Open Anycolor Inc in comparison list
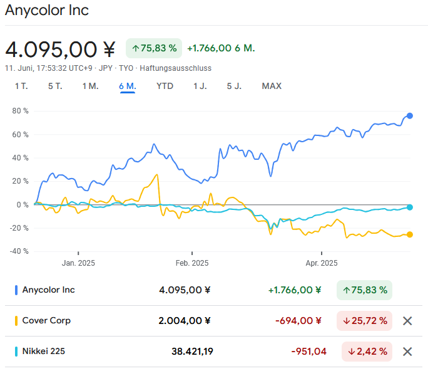 49,290
